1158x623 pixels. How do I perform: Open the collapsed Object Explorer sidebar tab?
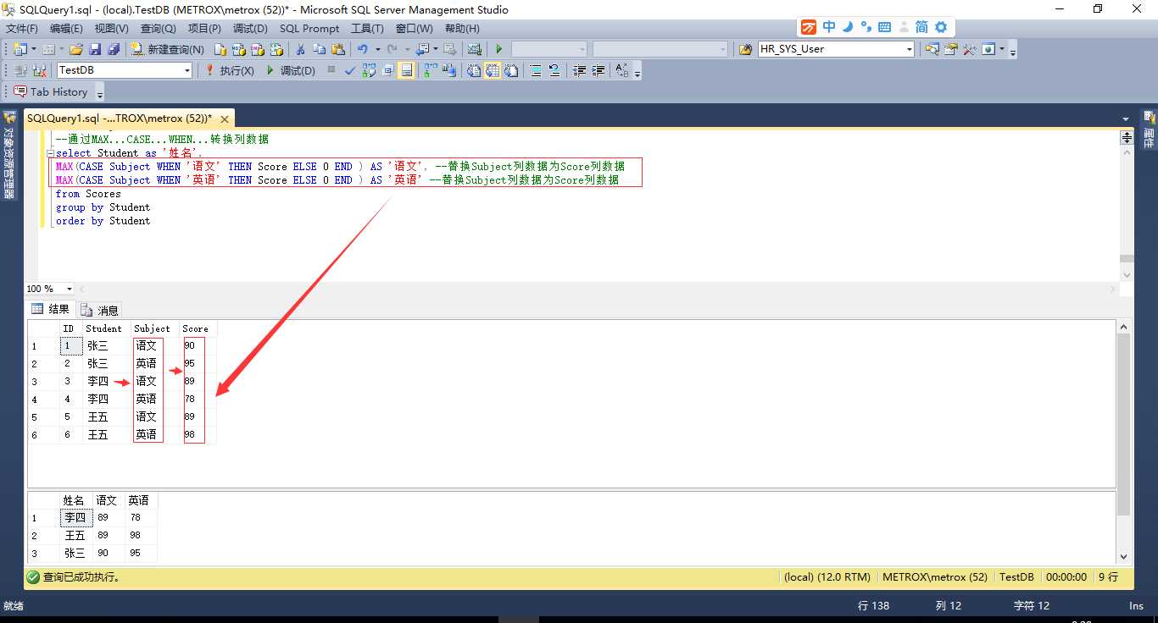click(10, 156)
